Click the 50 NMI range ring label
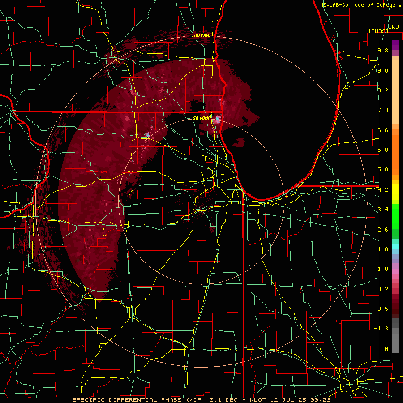 coord(201,118)
